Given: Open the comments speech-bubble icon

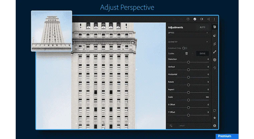Looking at the screenshot, I should click(215, 111).
